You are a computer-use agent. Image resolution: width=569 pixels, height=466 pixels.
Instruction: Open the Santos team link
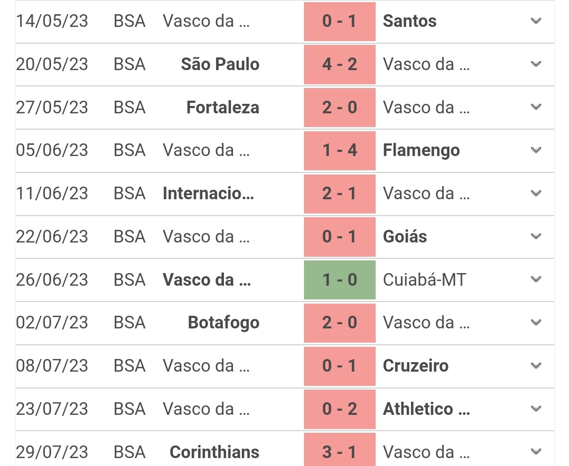(x=410, y=22)
